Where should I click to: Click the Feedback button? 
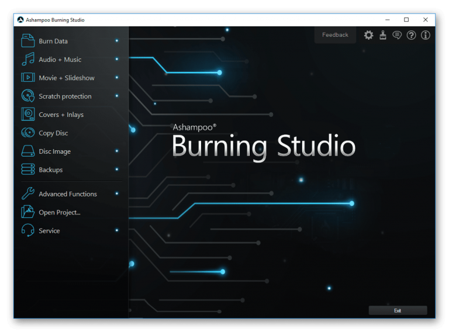(x=335, y=35)
